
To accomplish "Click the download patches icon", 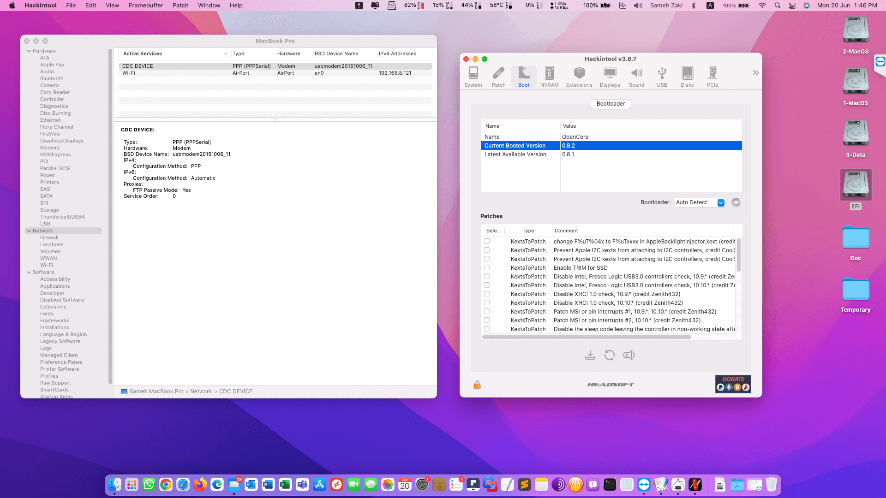I will point(590,355).
